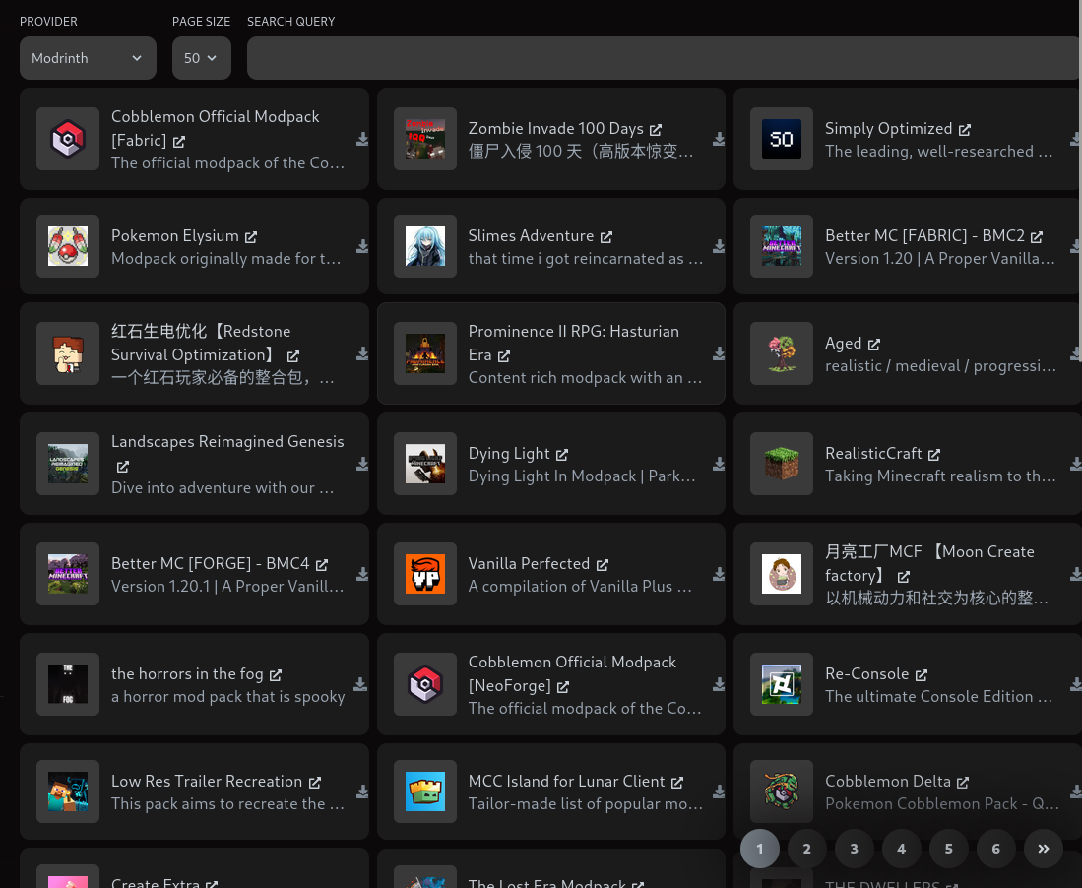This screenshot has width=1082, height=888.
Task: Download Zombie Invade 100 Days modpack
Action: pos(719,139)
